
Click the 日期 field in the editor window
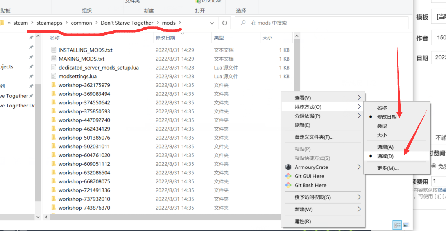pyautogui.click(x=438, y=58)
